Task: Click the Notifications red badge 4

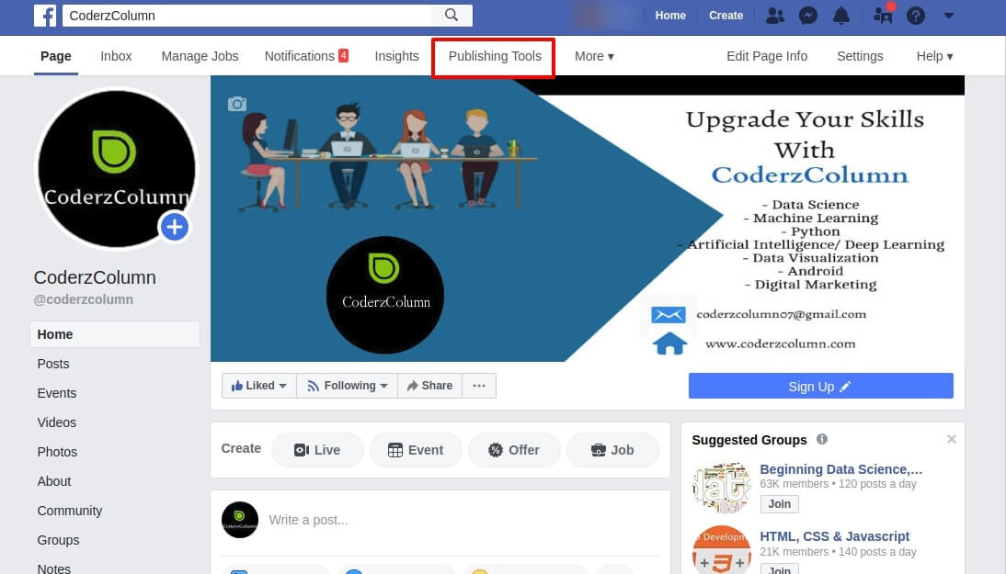Action: click(x=343, y=56)
